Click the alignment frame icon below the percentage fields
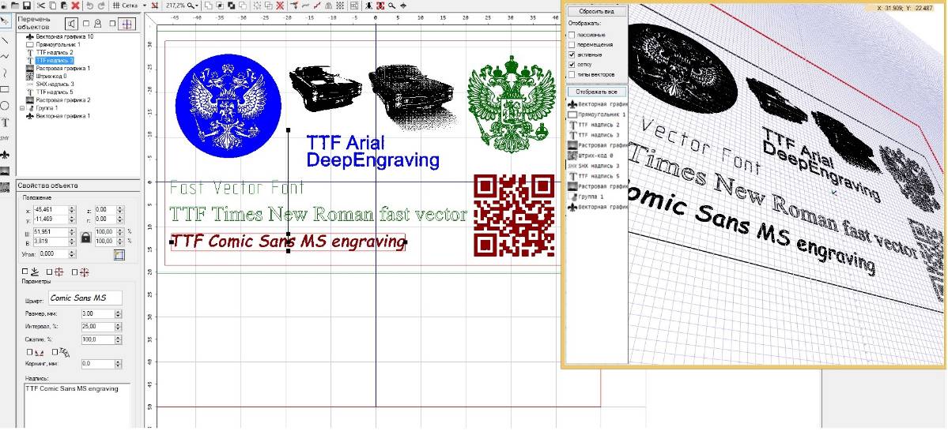 pyautogui.click(x=119, y=255)
